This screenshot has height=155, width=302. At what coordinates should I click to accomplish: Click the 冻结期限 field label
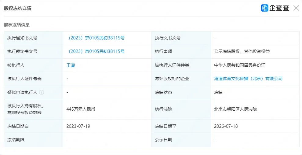coord(16,140)
